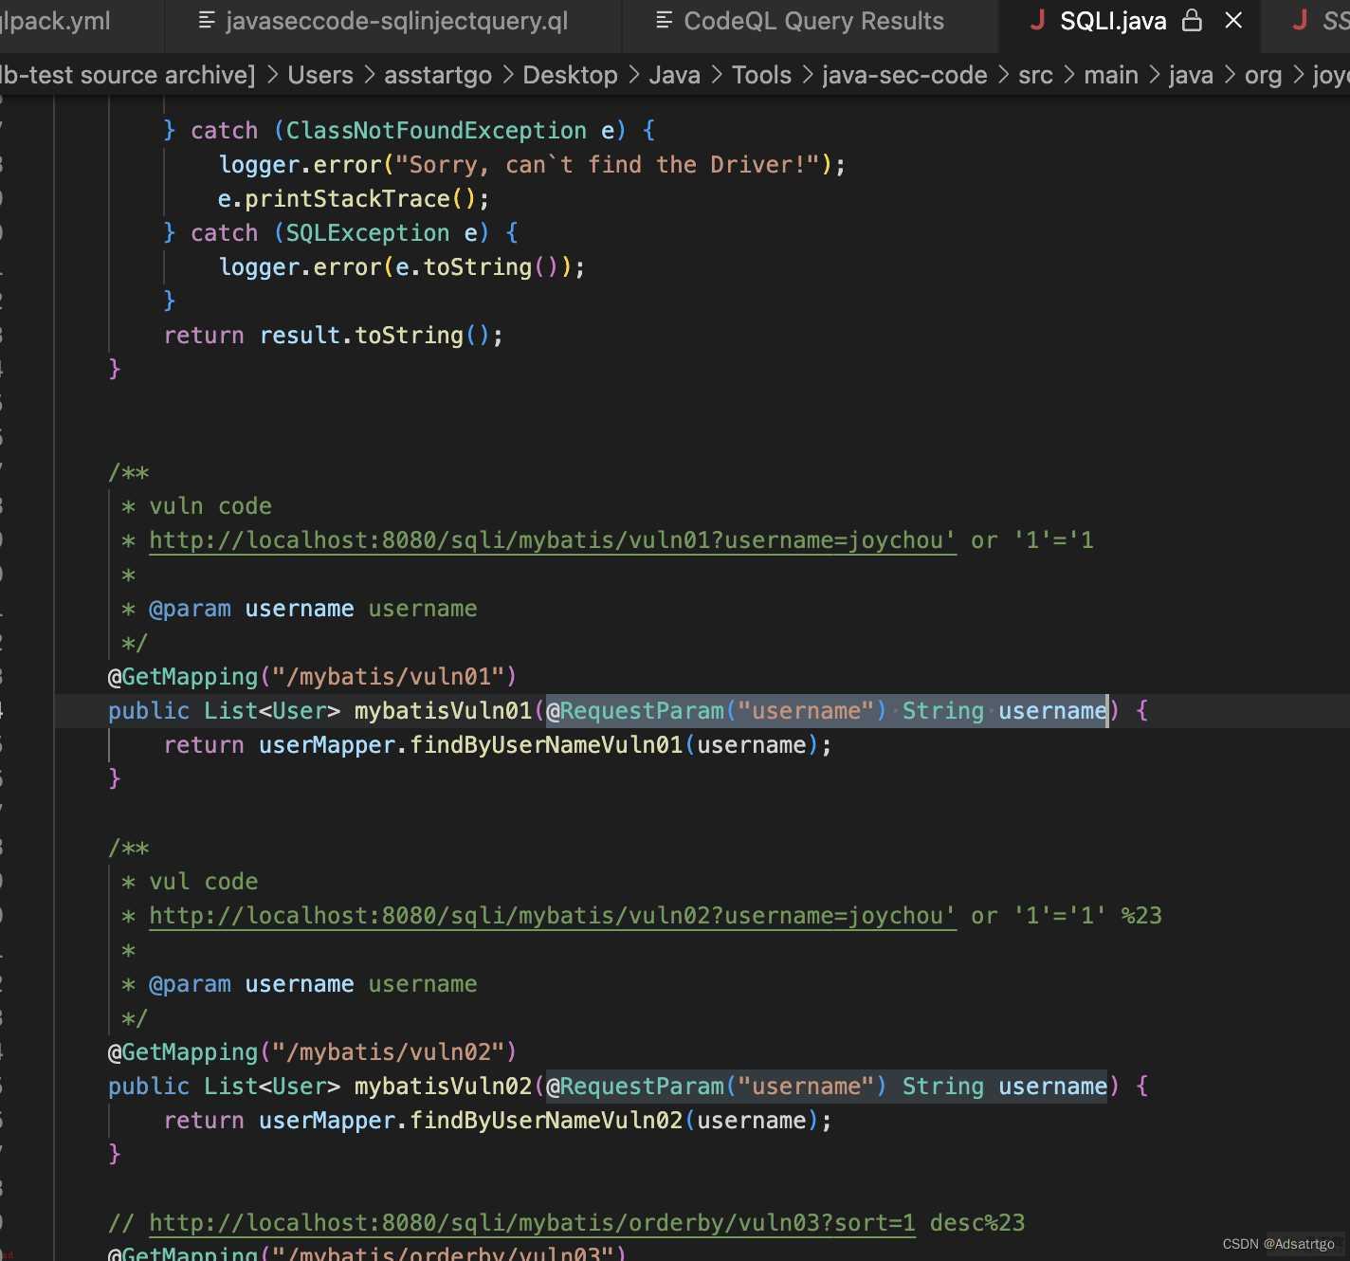Click the findByUserNameVuln01 method call
The height and width of the screenshot is (1261, 1350).
tap(546, 745)
